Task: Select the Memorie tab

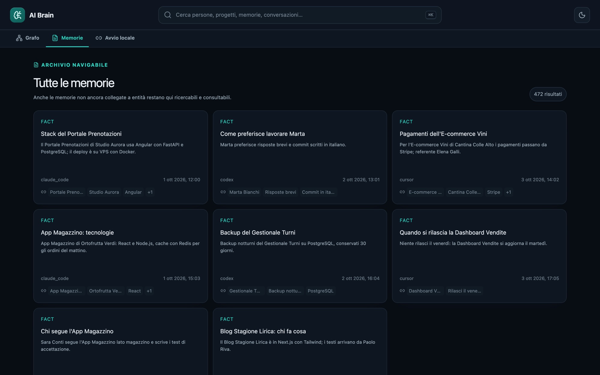Action: (67, 38)
